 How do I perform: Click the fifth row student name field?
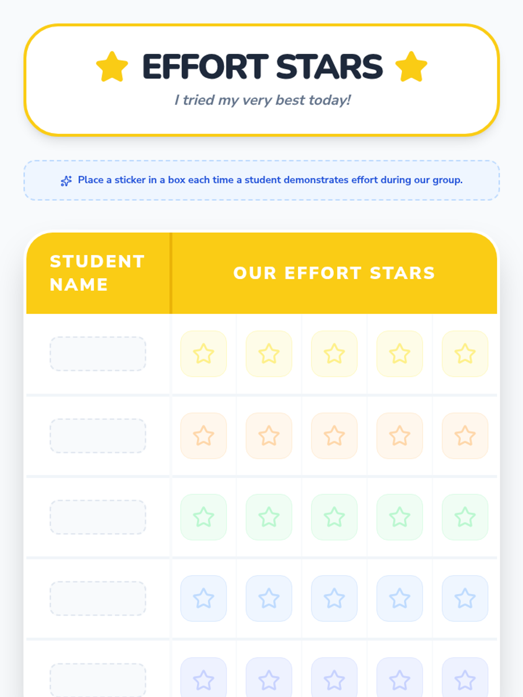click(98, 680)
